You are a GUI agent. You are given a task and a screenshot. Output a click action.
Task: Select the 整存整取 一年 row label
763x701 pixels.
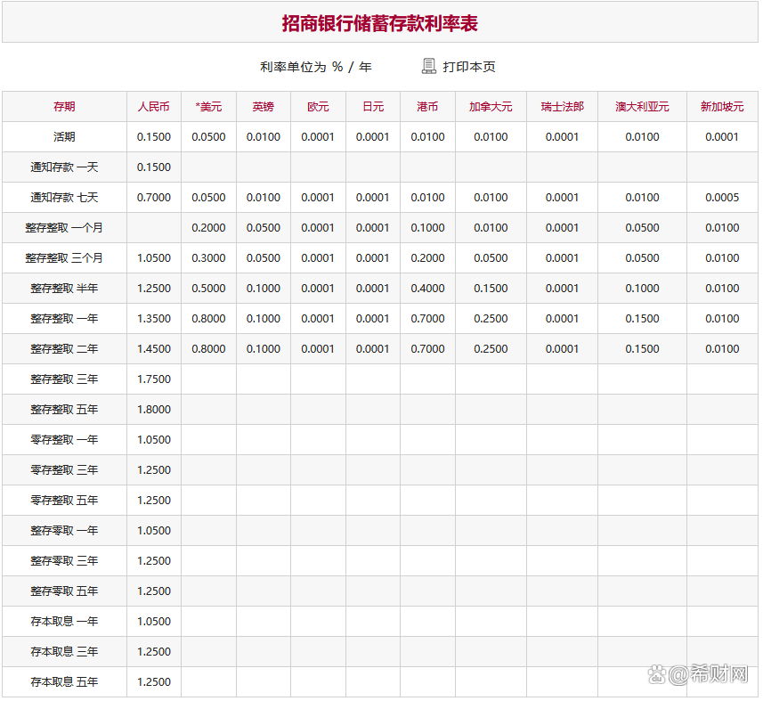coord(64,318)
